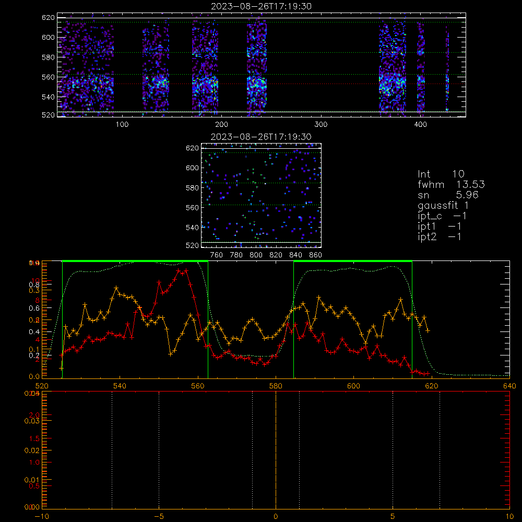The height and width of the screenshot is (522, 522).
Task: Click the '300' x-axis label of top spectrogram
Action: click(x=321, y=125)
